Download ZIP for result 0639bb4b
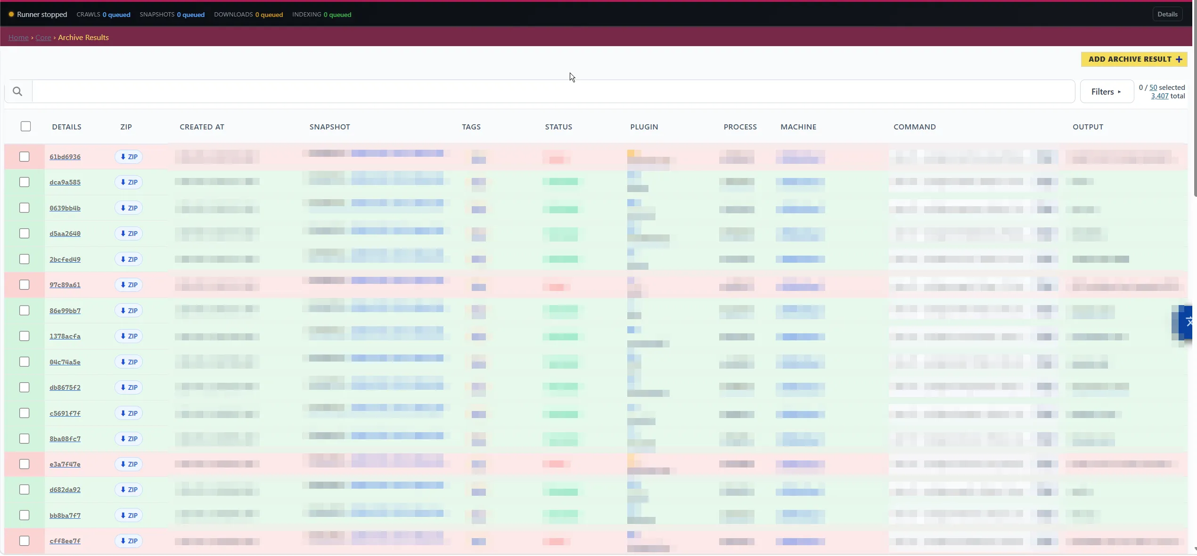The image size is (1197, 556). [129, 208]
